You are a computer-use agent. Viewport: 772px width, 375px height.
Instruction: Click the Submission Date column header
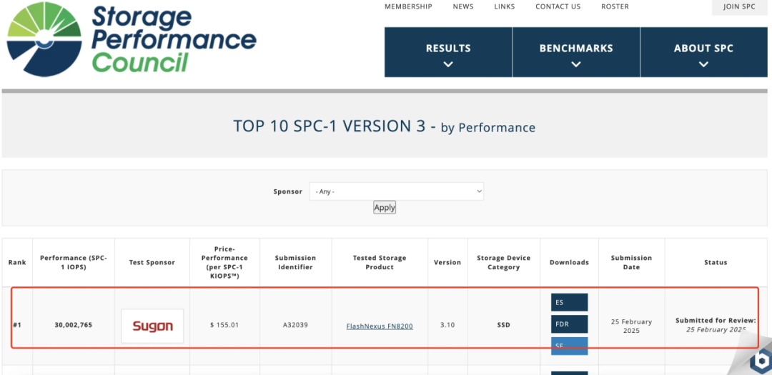631,262
